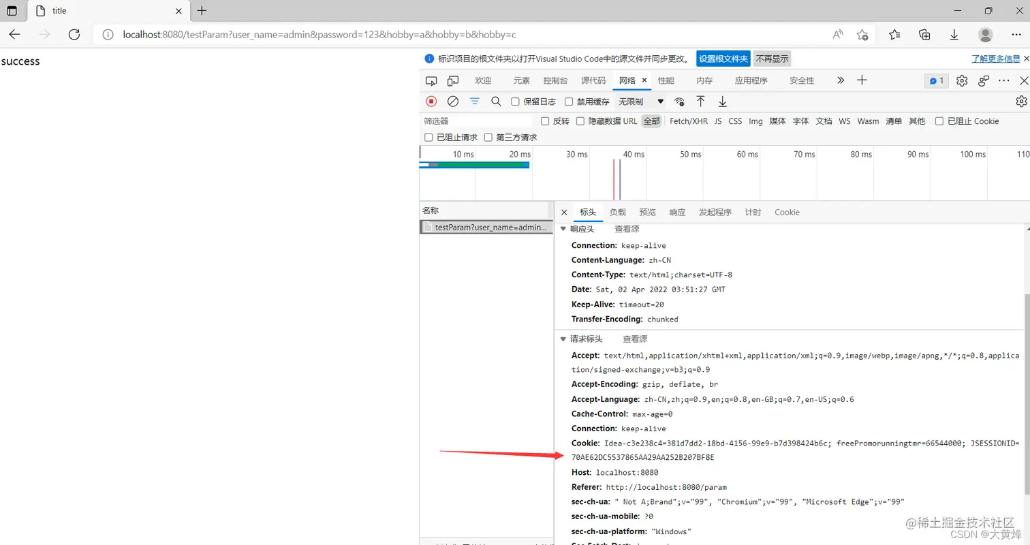This screenshot has height=545, width=1030.
Task: Open the 无限制 throttling dropdown
Action: point(640,102)
